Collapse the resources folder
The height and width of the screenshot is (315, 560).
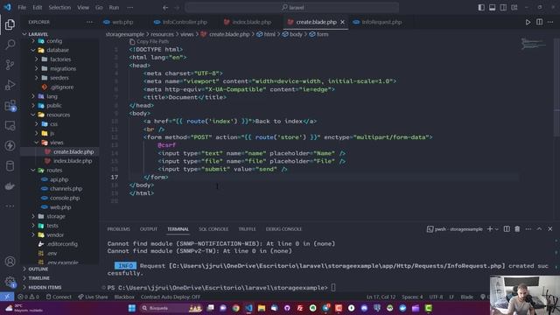pos(59,115)
